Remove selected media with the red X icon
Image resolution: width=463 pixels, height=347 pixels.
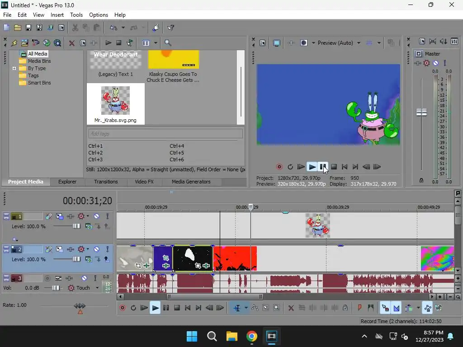tap(71, 43)
